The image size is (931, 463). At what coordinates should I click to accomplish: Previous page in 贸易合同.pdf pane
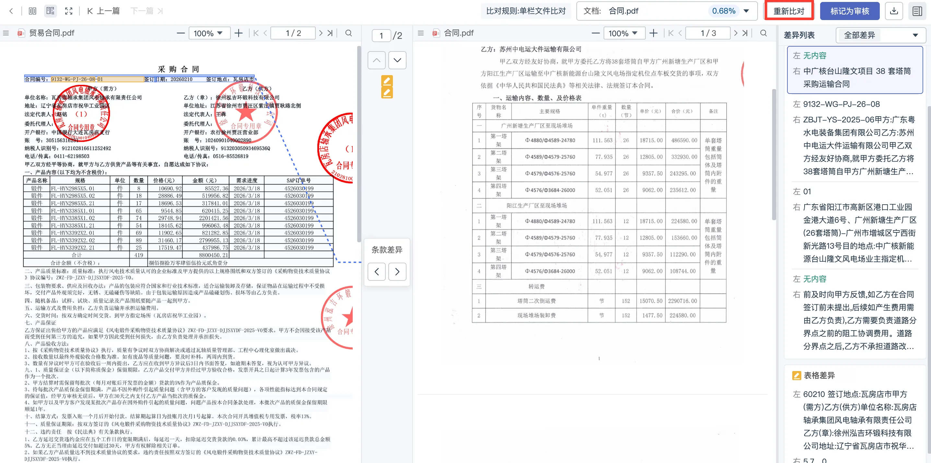(265, 33)
